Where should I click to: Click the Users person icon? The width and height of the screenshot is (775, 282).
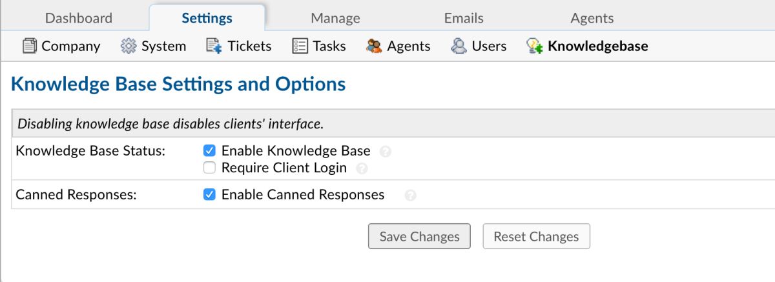[459, 46]
